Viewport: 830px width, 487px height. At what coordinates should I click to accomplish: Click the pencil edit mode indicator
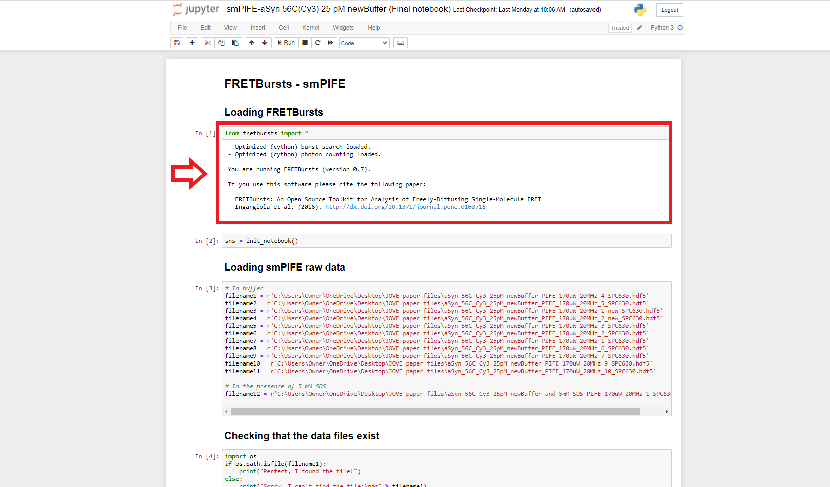click(639, 28)
